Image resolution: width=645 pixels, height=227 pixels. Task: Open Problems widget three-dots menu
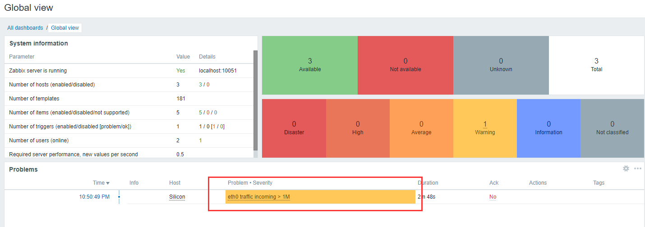coord(637,168)
